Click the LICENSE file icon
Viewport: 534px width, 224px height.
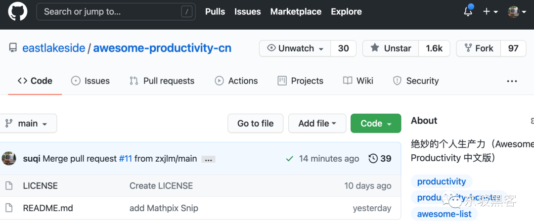pos(8,186)
